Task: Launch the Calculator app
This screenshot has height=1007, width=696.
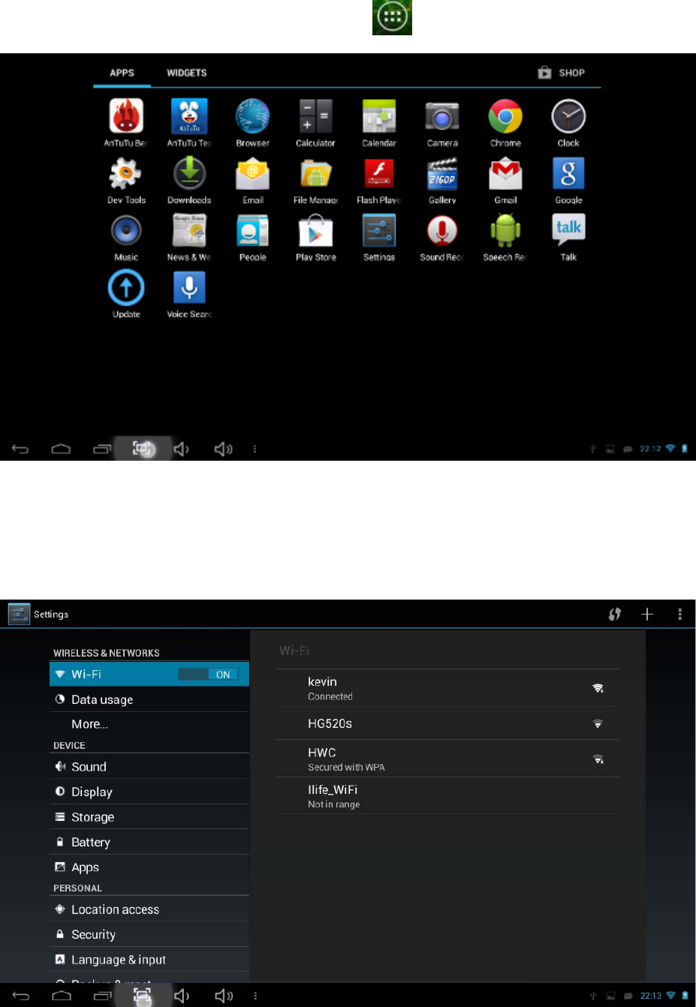Action: pos(315,122)
